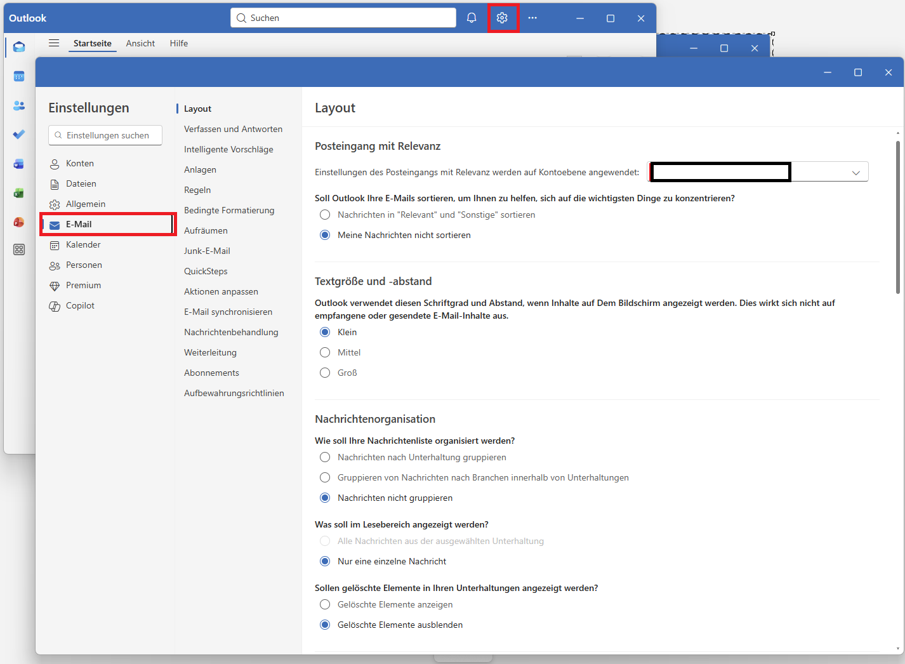Open the Mail icon in Outlook sidebar
Screen dimensions: 905x664
point(19,47)
